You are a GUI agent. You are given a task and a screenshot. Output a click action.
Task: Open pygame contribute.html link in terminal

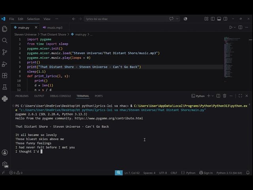click(x=109, y=118)
